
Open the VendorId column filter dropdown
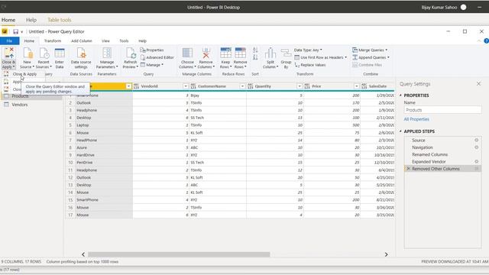tap(186, 86)
